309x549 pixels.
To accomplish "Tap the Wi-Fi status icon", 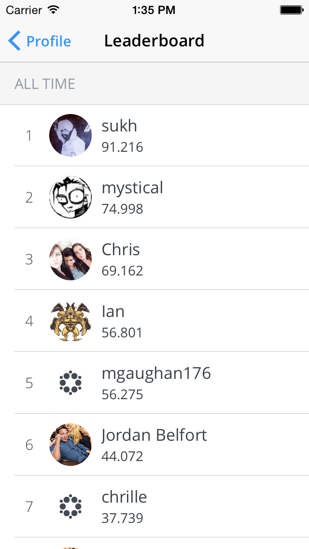I will pyautogui.click(x=54, y=10).
